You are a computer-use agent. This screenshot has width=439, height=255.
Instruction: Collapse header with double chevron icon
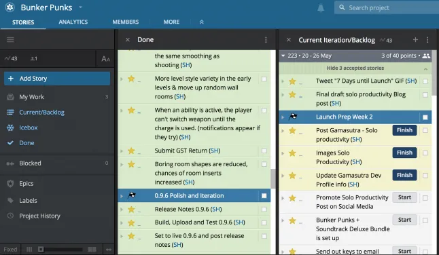[x=201, y=22]
